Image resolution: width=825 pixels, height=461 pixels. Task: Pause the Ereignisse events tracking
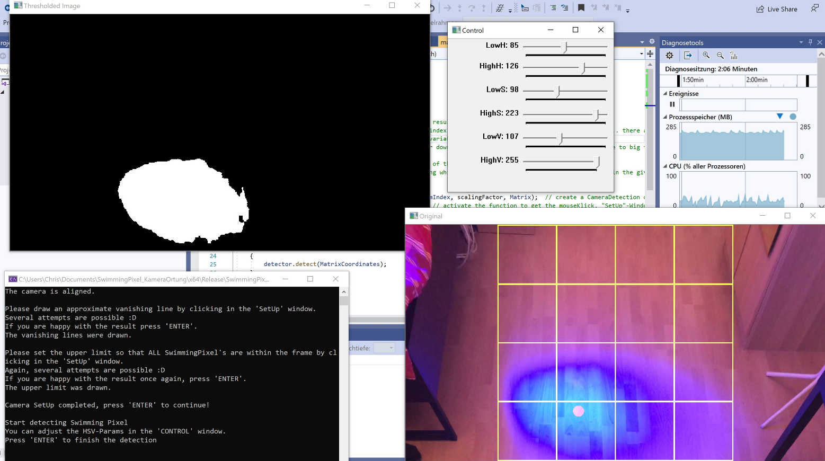click(x=672, y=104)
